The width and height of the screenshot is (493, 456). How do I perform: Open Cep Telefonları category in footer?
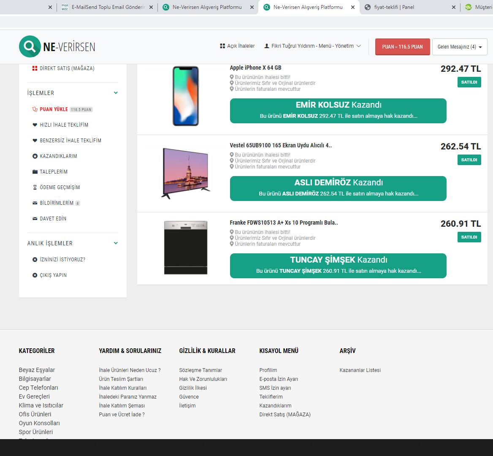(x=38, y=388)
